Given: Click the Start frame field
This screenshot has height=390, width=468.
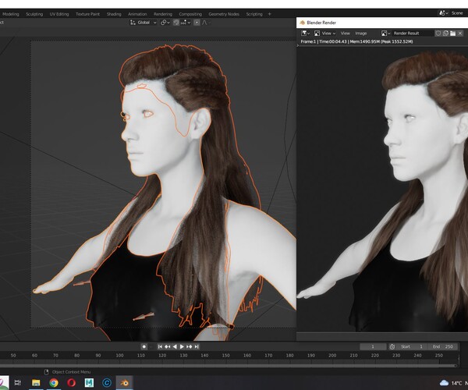Looking at the screenshot, I should [412, 346].
